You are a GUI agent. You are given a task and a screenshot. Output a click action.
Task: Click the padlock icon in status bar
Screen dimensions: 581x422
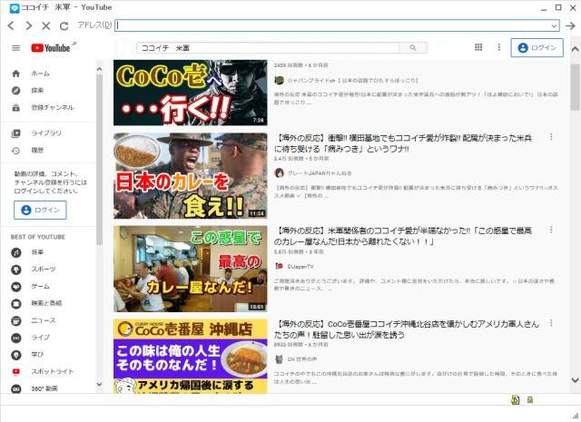[530, 400]
